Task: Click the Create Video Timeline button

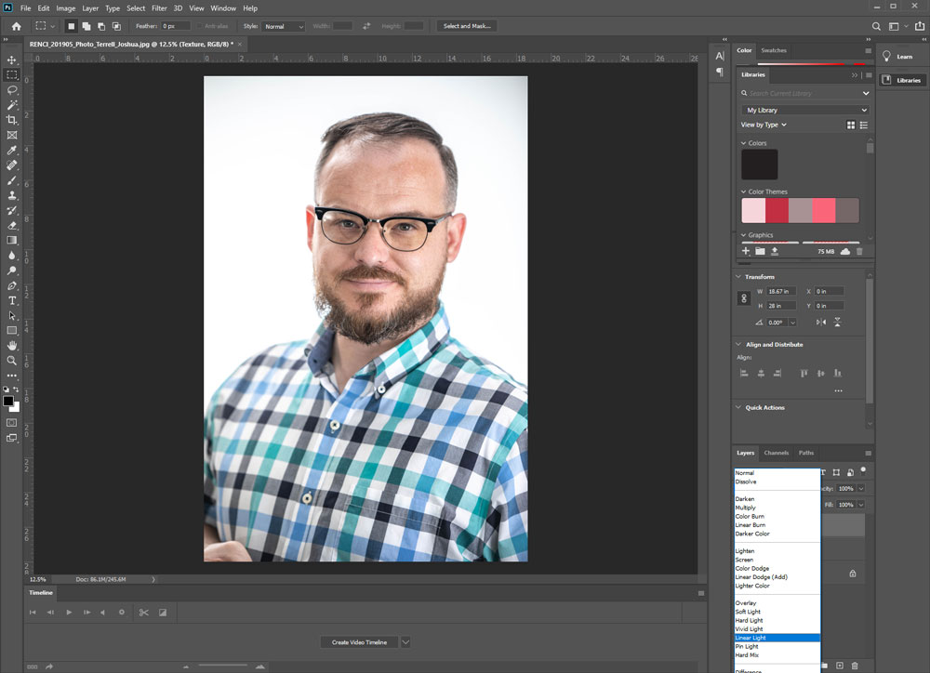Action: [x=359, y=642]
